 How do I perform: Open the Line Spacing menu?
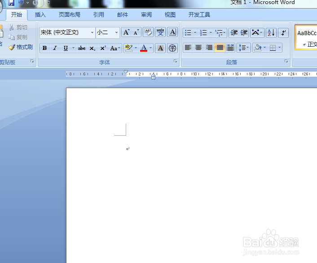[244, 48]
